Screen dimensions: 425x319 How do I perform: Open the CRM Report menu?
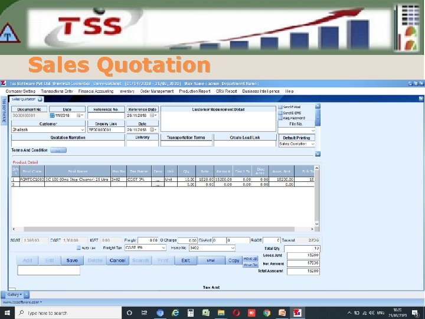(x=226, y=91)
